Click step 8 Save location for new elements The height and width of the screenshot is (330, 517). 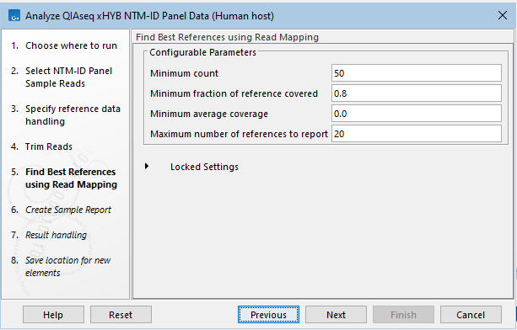tap(61, 267)
